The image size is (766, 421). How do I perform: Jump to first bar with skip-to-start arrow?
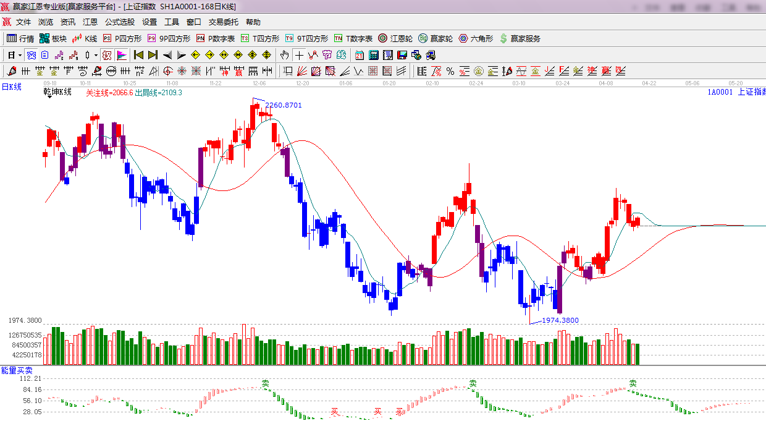click(138, 55)
